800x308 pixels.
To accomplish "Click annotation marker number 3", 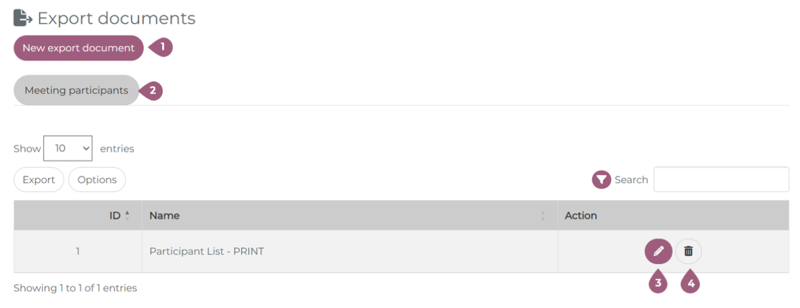I will pyautogui.click(x=658, y=284).
